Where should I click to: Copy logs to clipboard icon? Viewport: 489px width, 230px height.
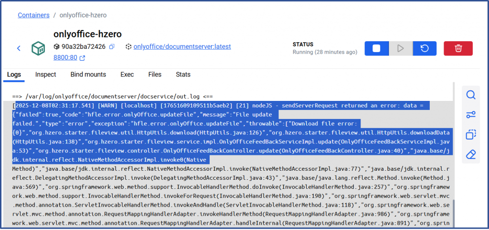click(x=471, y=135)
